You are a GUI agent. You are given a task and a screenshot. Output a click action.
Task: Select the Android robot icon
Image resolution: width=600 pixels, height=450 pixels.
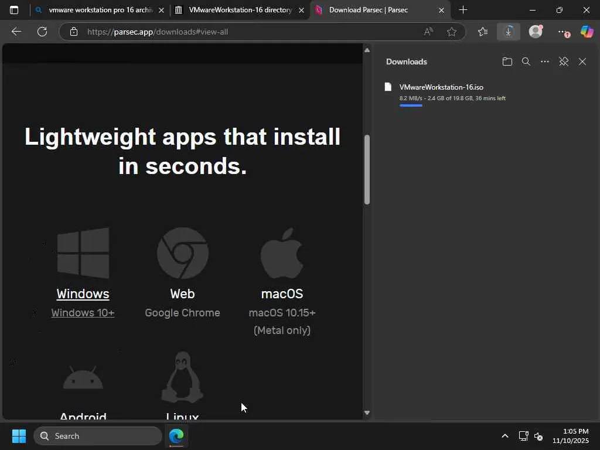point(83,377)
